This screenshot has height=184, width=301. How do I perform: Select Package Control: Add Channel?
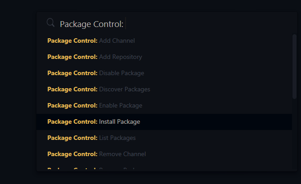[117, 41]
